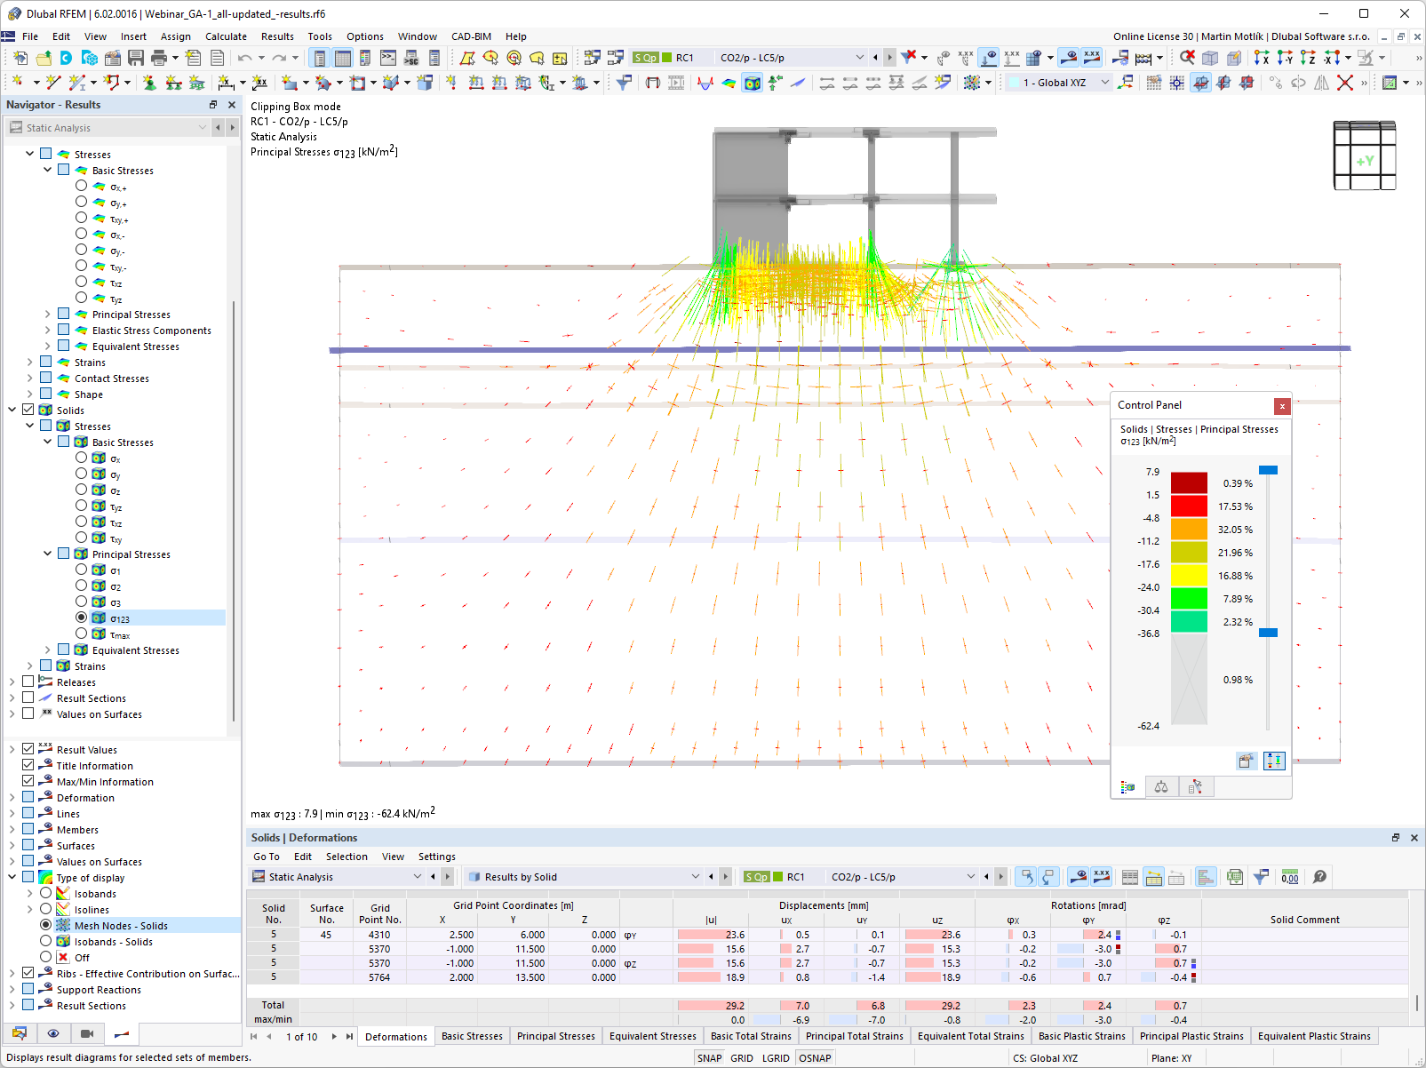
Task: Click the navigator camera Views tab icon
Action: click(87, 1033)
